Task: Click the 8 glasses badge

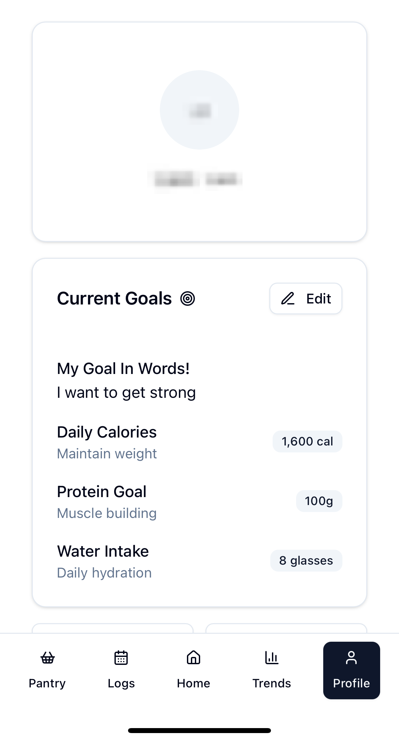Action: point(306,561)
